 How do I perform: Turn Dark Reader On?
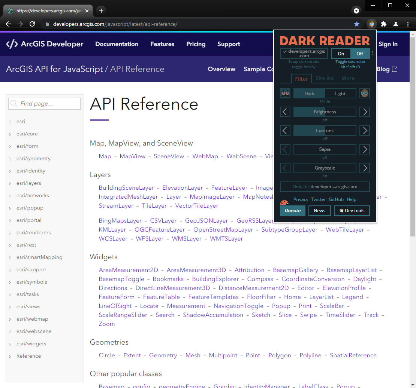coord(341,54)
